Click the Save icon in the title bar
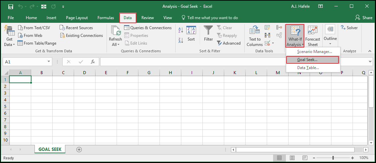376x163 pixels. [10, 6]
